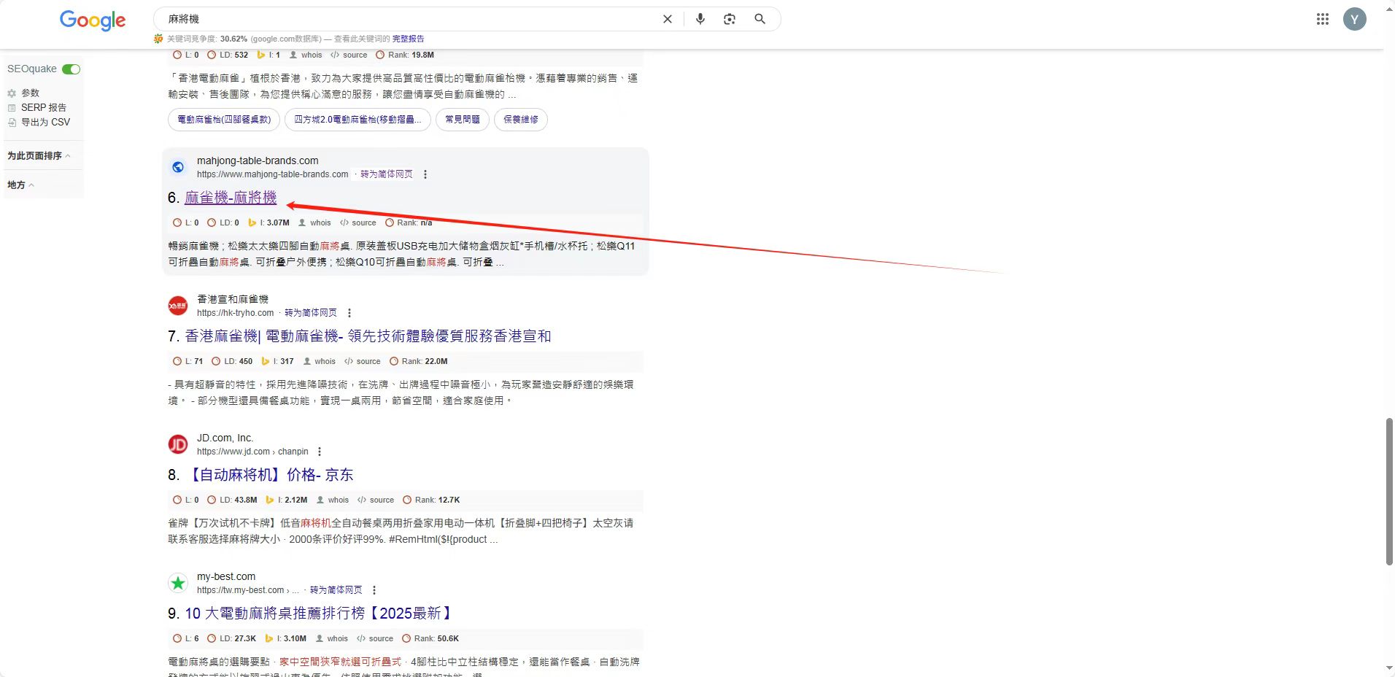This screenshot has height=677, width=1395.
Task: Open three-dot menu for mahjong-table-brands.com result
Action: 425,174
